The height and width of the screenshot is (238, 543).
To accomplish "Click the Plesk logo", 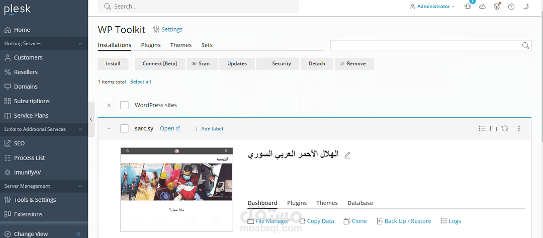I will point(17,10).
